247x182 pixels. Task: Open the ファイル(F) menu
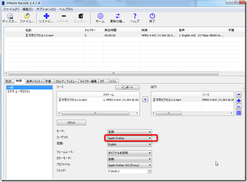(x=11, y=9)
